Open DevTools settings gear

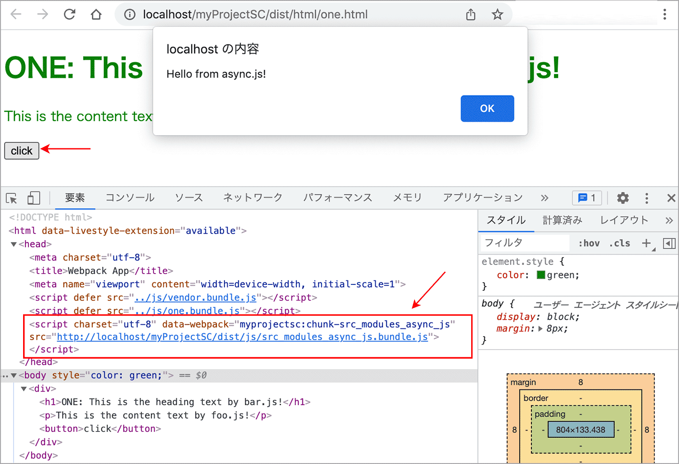pos(623,198)
